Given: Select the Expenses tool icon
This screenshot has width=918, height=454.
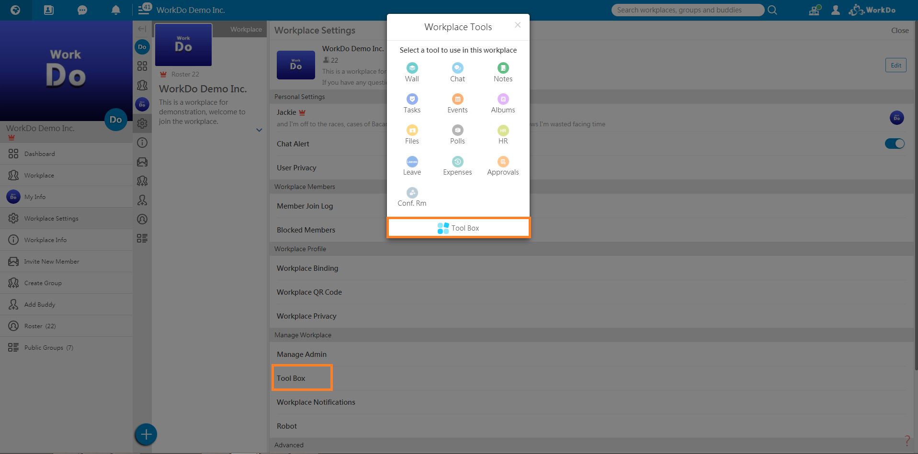Looking at the screenshot, I should coord(457,162).
